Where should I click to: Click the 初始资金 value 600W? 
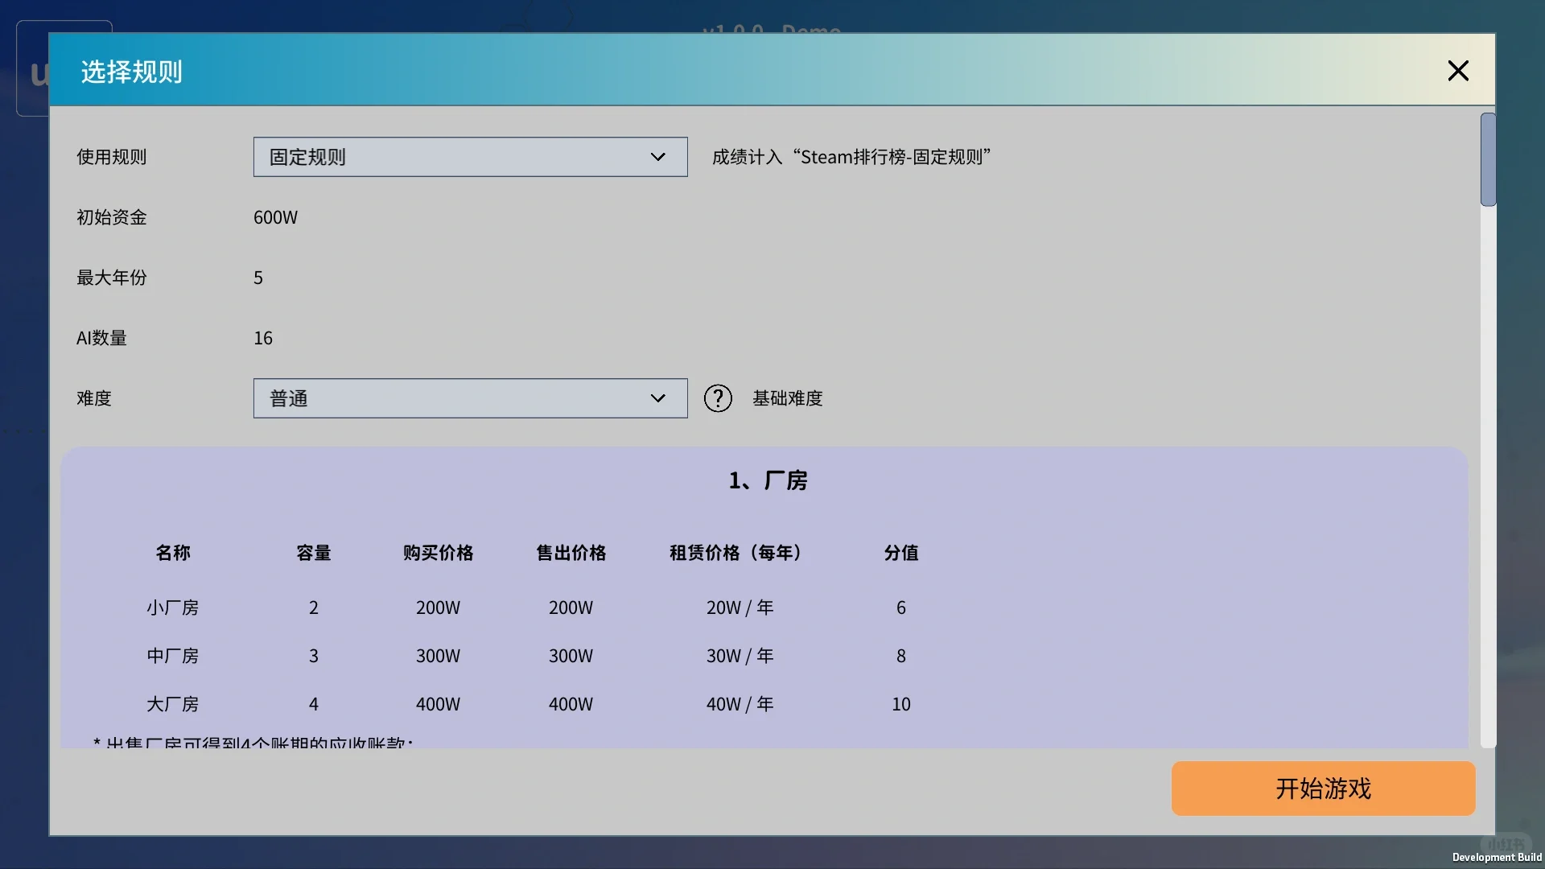275,216
